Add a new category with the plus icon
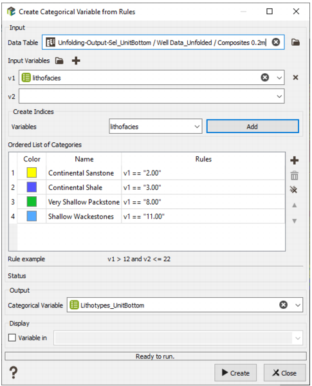Viewport: 312px width, 386px height. point(294,160)
